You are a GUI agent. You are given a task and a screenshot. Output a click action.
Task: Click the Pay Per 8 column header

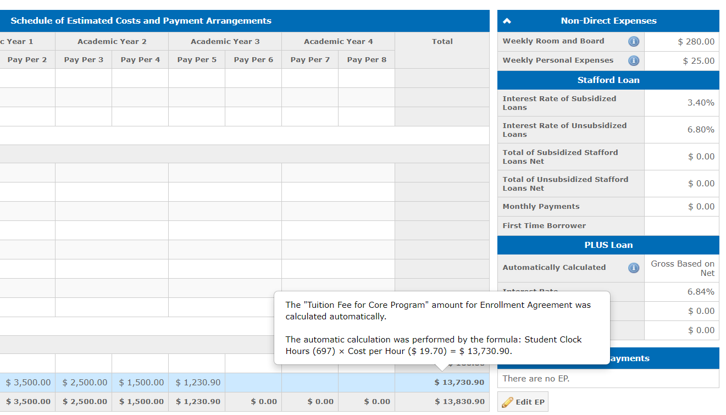click(367, 60)
